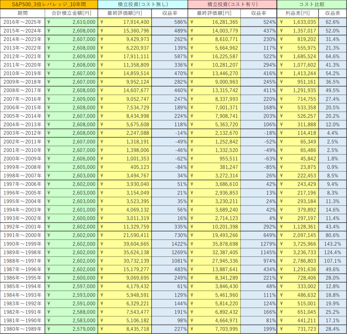Click the cell showing 39,604,665 yen

(125, 244)
